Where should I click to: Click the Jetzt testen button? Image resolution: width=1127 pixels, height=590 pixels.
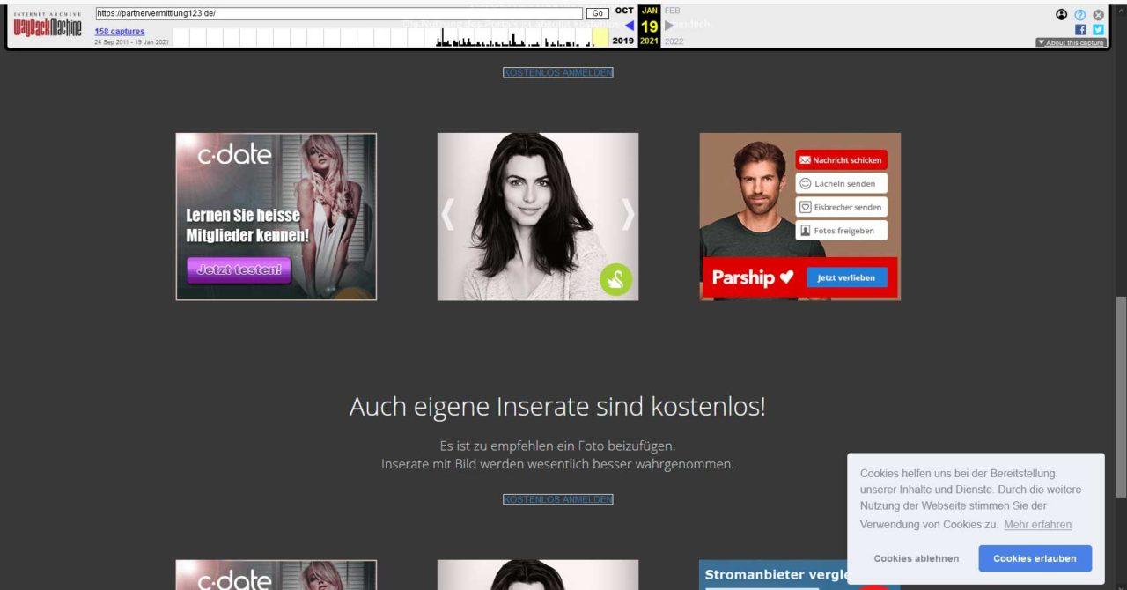tap(239, 270)
